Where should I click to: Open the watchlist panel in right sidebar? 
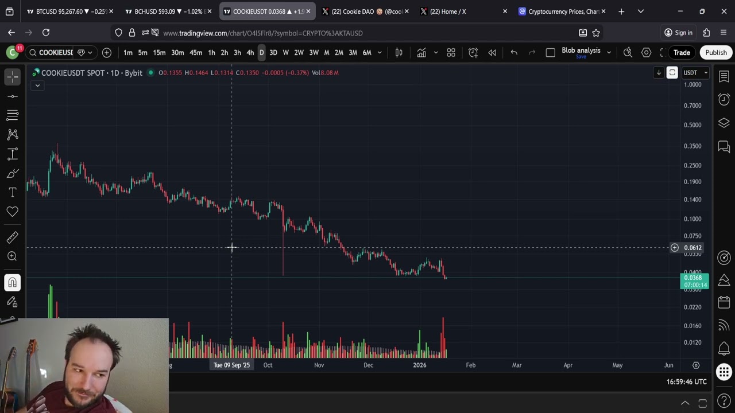click(724, 77)
